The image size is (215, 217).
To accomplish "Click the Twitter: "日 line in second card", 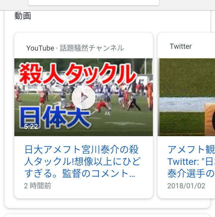I will (191, 162).
